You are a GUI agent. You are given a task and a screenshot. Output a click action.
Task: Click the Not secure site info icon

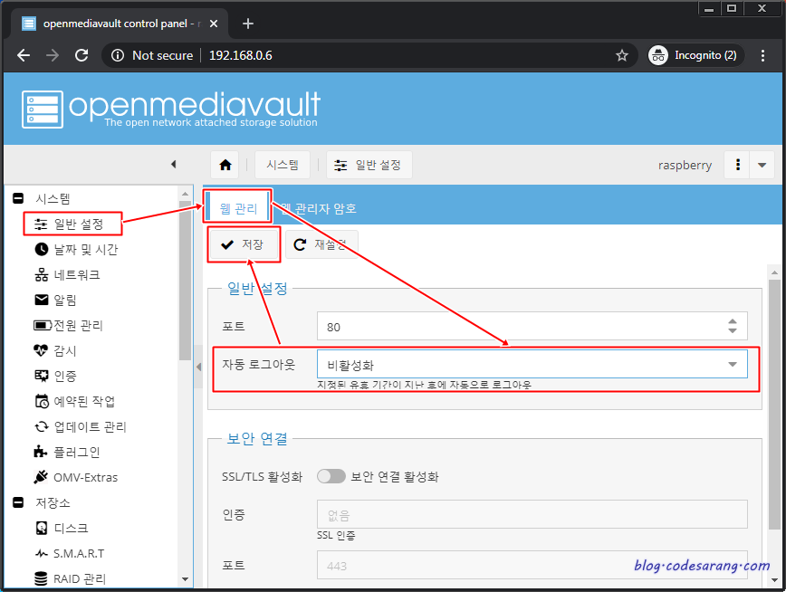[118, 55]
